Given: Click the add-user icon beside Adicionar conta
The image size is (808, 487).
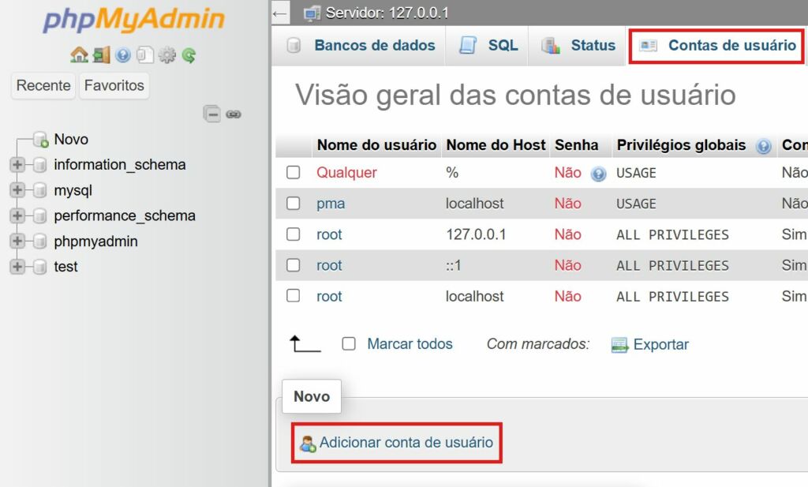Looking at the screenshot, I should (x=308, y=444).
